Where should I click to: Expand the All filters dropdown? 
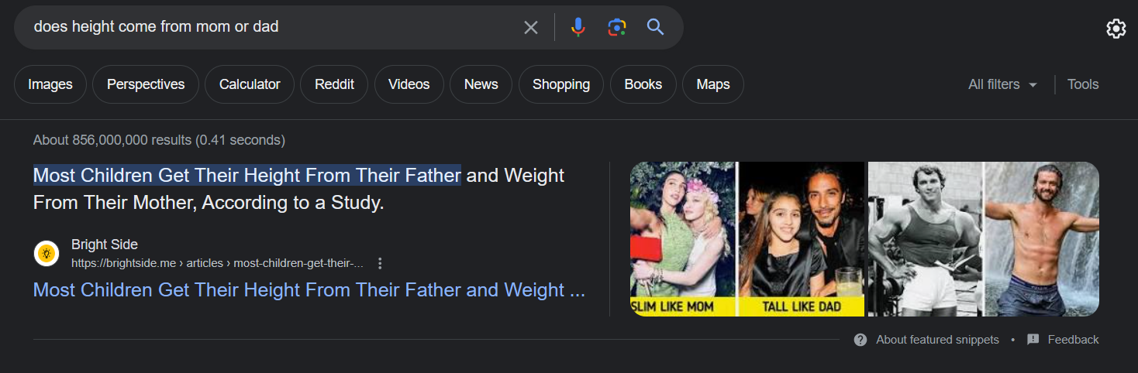(x=1002, y=84)
